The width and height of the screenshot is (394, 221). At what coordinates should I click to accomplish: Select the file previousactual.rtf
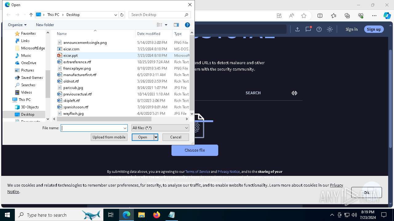[x=78, y=94]
